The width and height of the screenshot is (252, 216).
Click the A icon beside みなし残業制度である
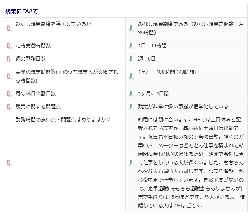tap(132, 28)
